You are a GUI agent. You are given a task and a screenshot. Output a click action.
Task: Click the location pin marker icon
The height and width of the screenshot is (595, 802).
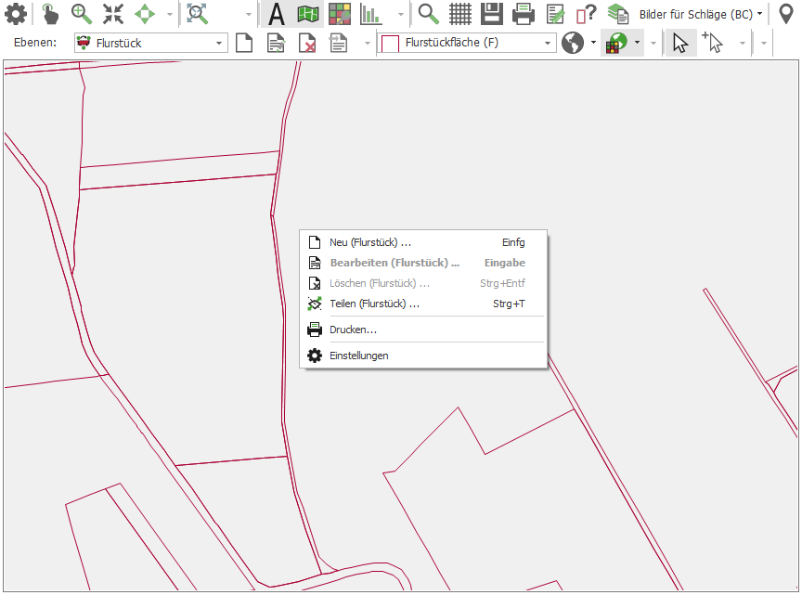coord(785,14)
